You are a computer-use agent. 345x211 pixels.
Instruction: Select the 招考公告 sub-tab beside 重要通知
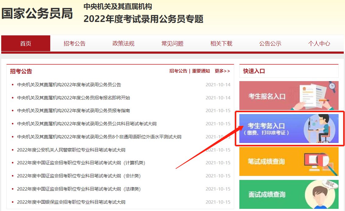point(178,71)
